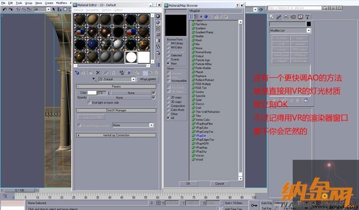
Task: Open the Create command panel tab
Action: [271, 17]
